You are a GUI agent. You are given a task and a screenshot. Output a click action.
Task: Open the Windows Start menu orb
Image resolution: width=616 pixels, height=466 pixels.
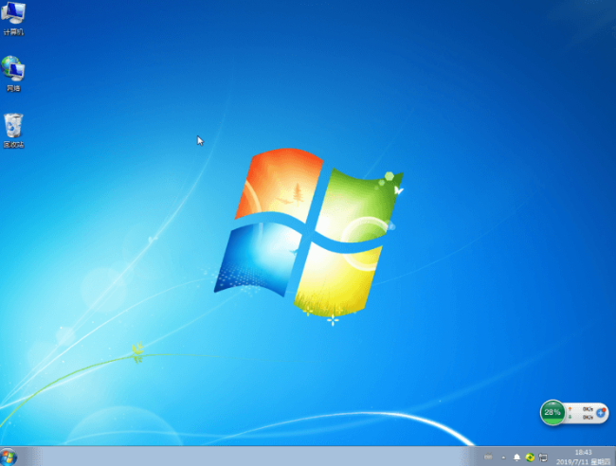tap(9, 457)
